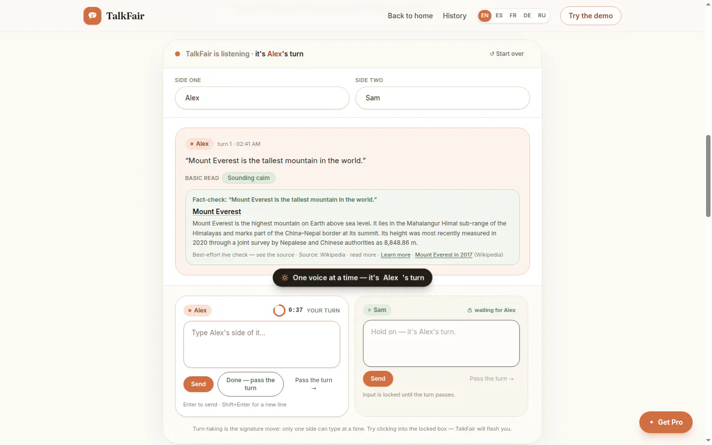
Task: Open the Mount Everest article heading link
Action: pyautogui.click(x=217, y=212)
